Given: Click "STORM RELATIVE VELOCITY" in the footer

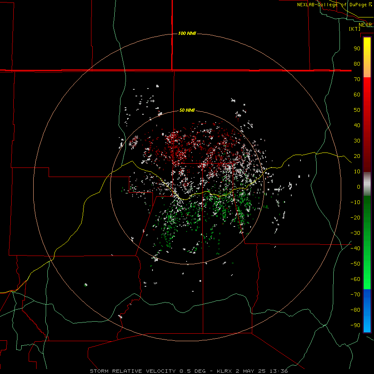Looking at the screenshot, I should [x=133, y=371].
